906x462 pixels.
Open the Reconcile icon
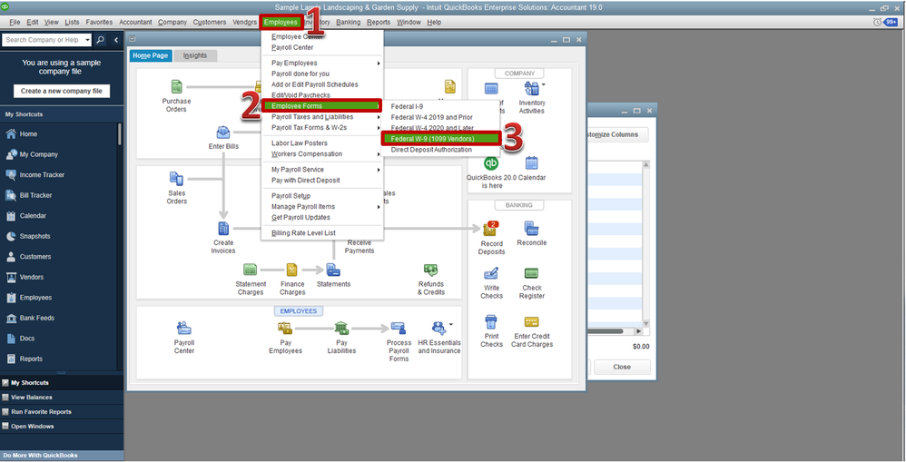[x=532, y=229]
